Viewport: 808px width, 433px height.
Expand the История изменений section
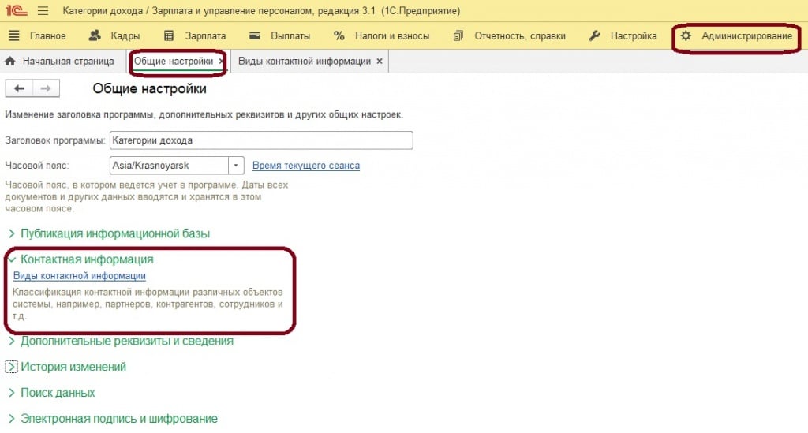tap(12, 367)
